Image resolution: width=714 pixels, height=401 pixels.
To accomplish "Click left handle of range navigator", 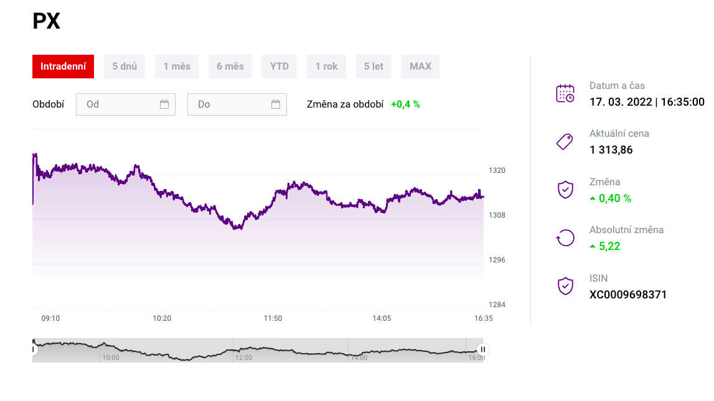I will tap(33, 349).
